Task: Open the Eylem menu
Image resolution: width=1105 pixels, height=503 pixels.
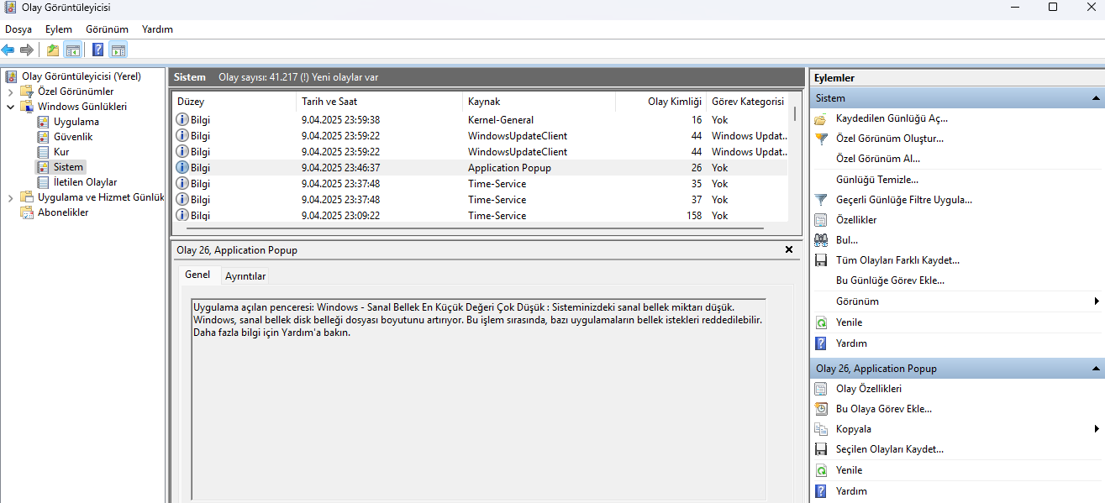Action: [59, 29]
